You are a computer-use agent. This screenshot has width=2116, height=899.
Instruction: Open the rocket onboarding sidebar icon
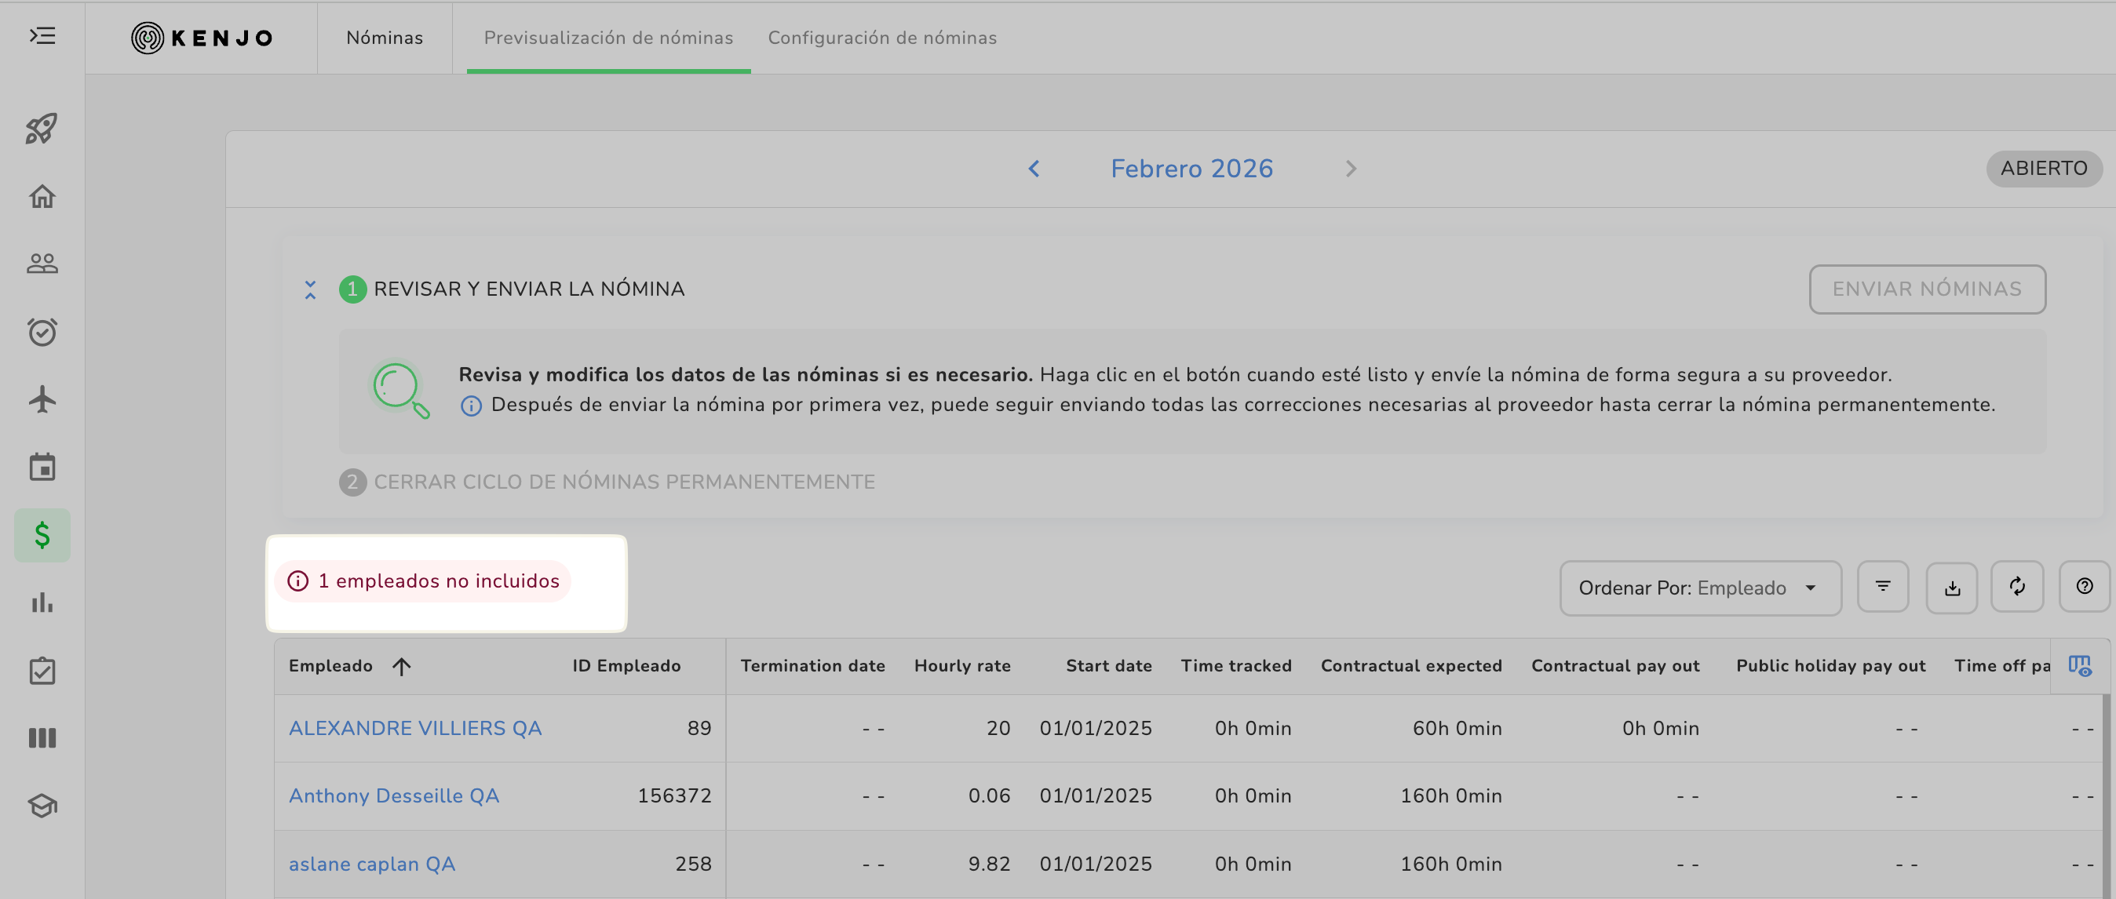point(42,128)
